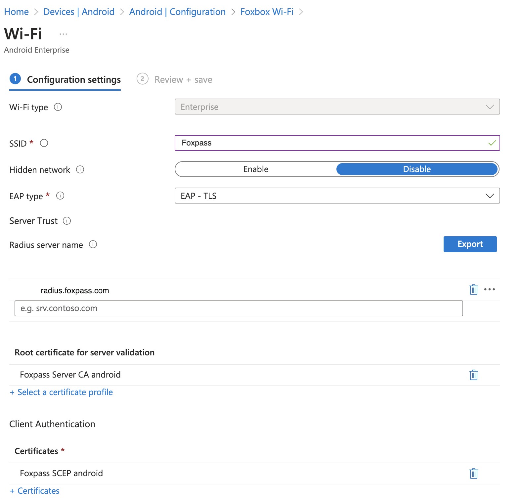Show Server Trust info tooltip

[67, 221]
